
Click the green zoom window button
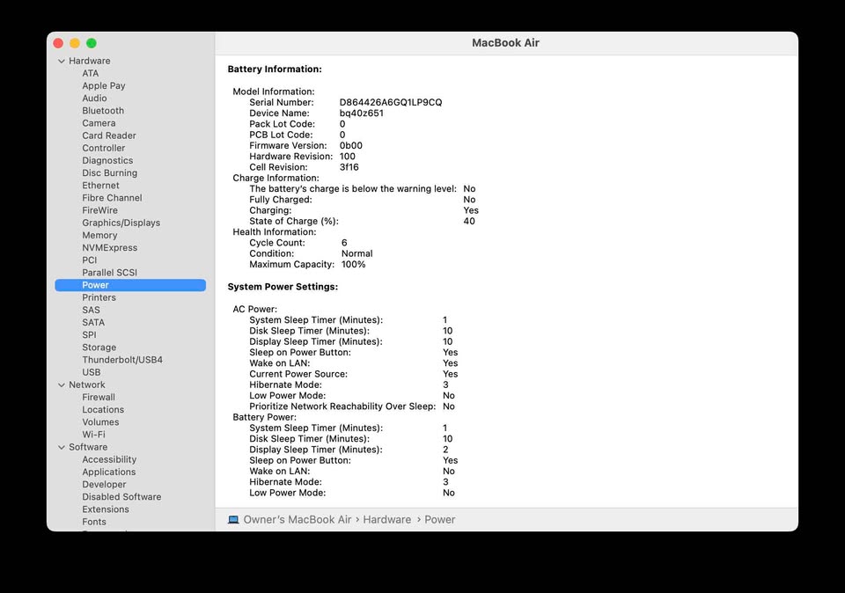92,43
